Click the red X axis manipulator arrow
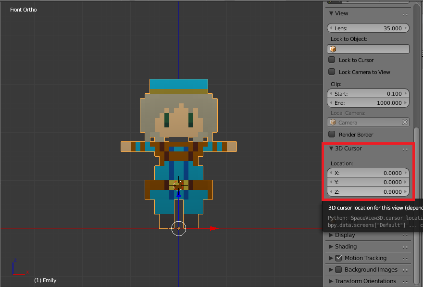 (x=214, y=228)
